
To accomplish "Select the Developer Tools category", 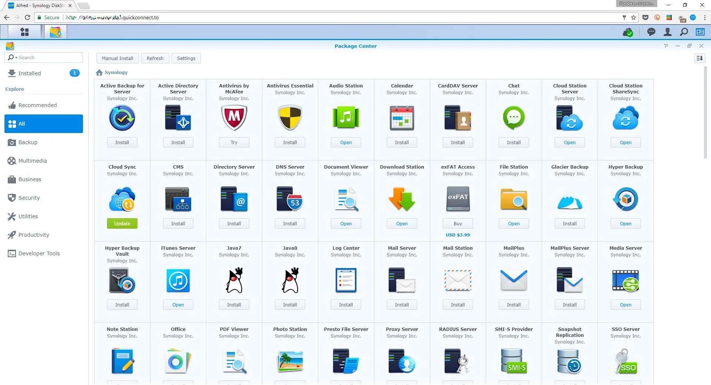I will [x=44, y=253].
